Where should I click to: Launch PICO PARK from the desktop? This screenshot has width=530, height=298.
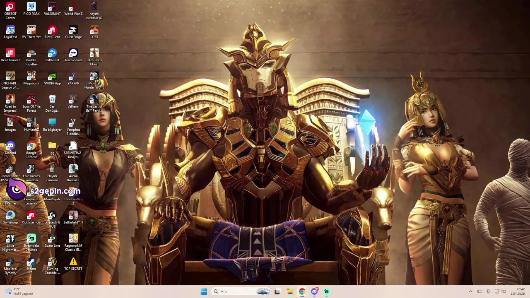pos(31,9)
